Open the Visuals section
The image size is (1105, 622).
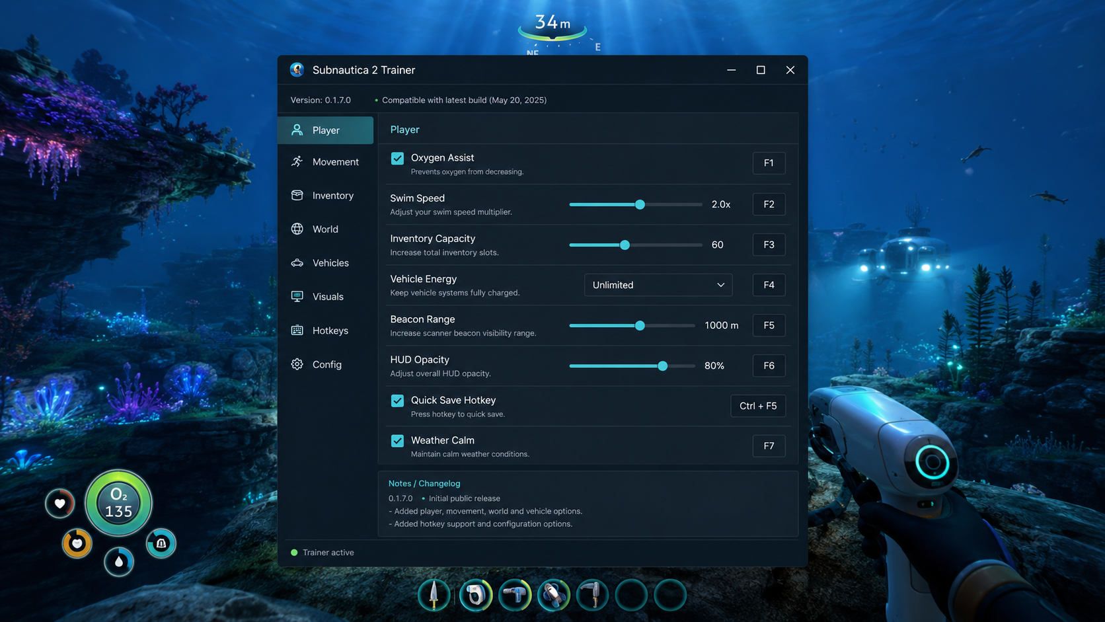coord(325,297)
